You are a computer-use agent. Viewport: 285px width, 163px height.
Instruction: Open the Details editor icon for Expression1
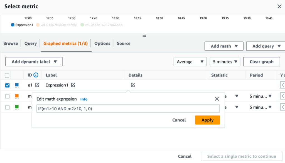132,85
